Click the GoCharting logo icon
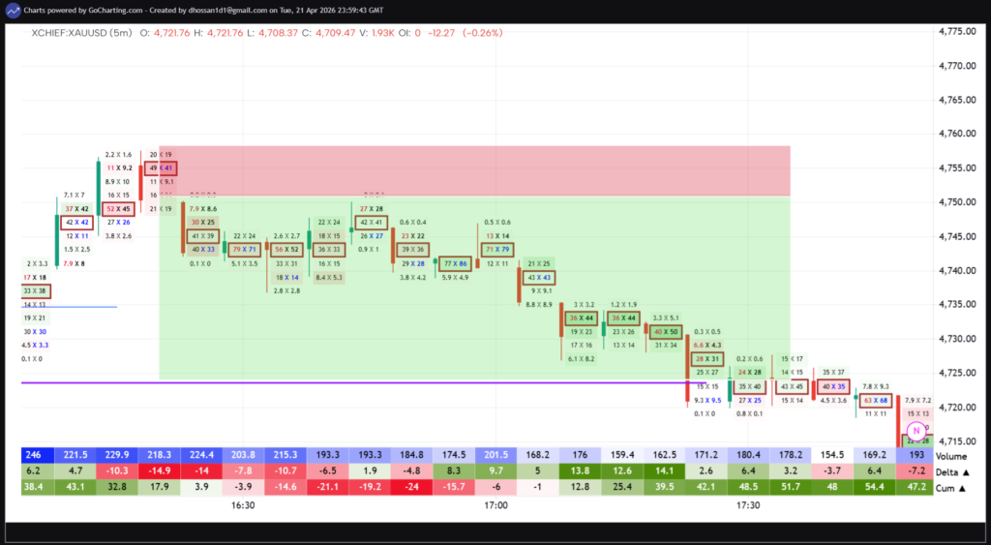991x545 pixels. [15, 10]
